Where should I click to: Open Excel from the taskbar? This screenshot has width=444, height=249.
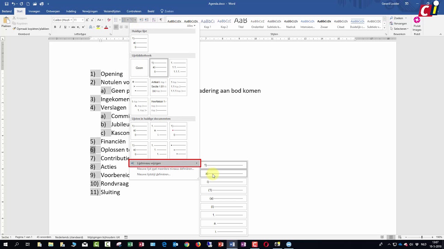130,245
